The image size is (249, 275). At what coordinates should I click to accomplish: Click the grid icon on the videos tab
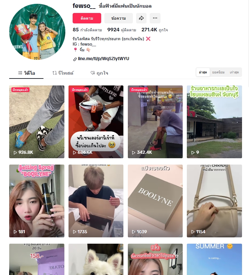tap(20, 73)
